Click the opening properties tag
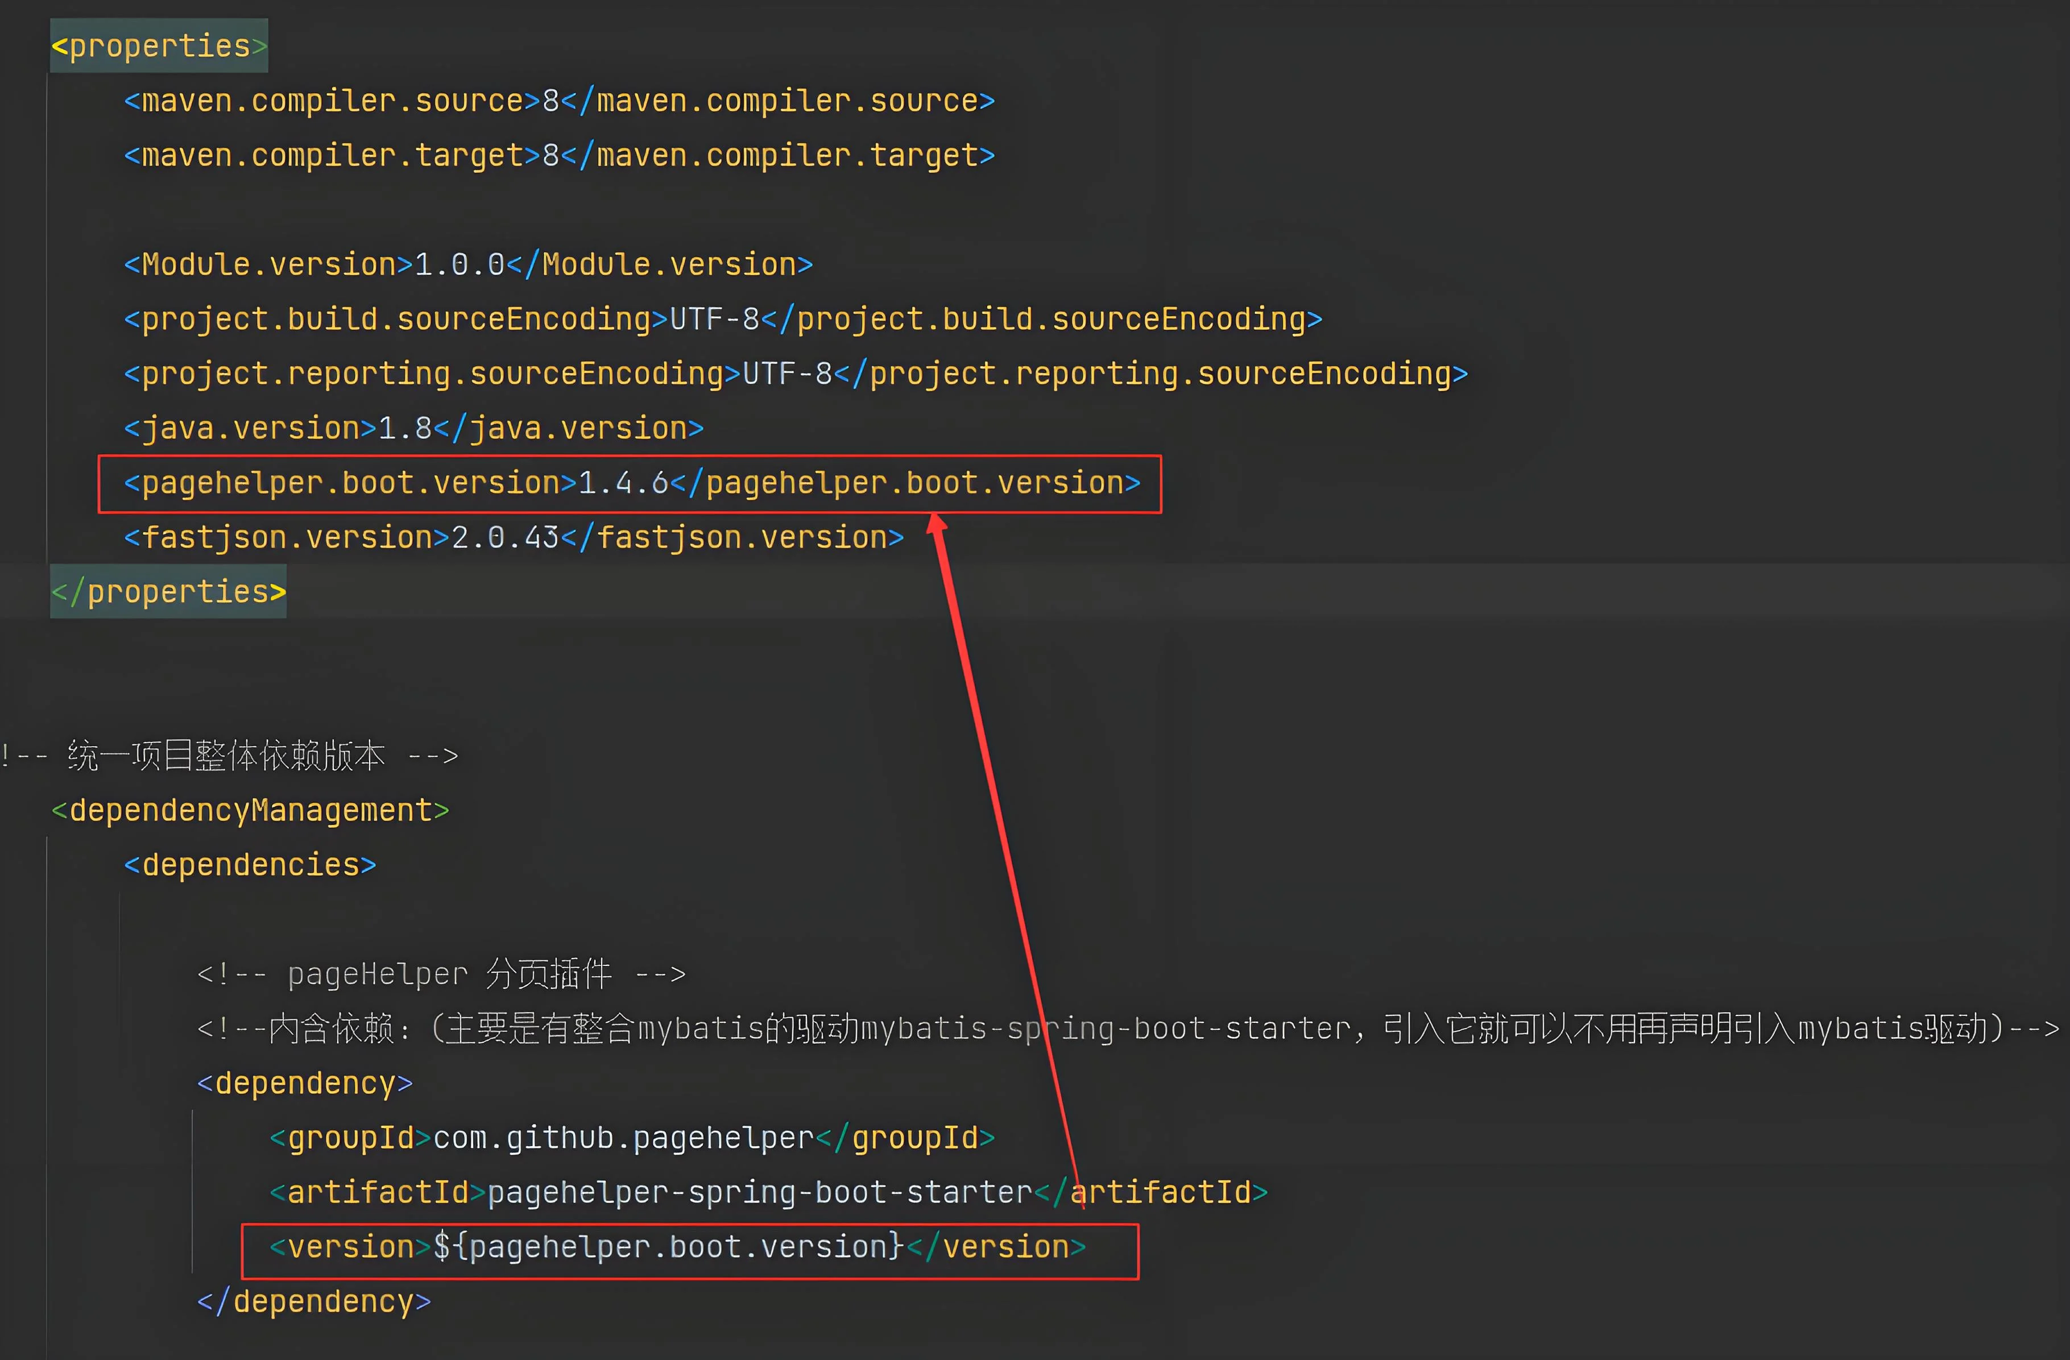 pos(159,46)
